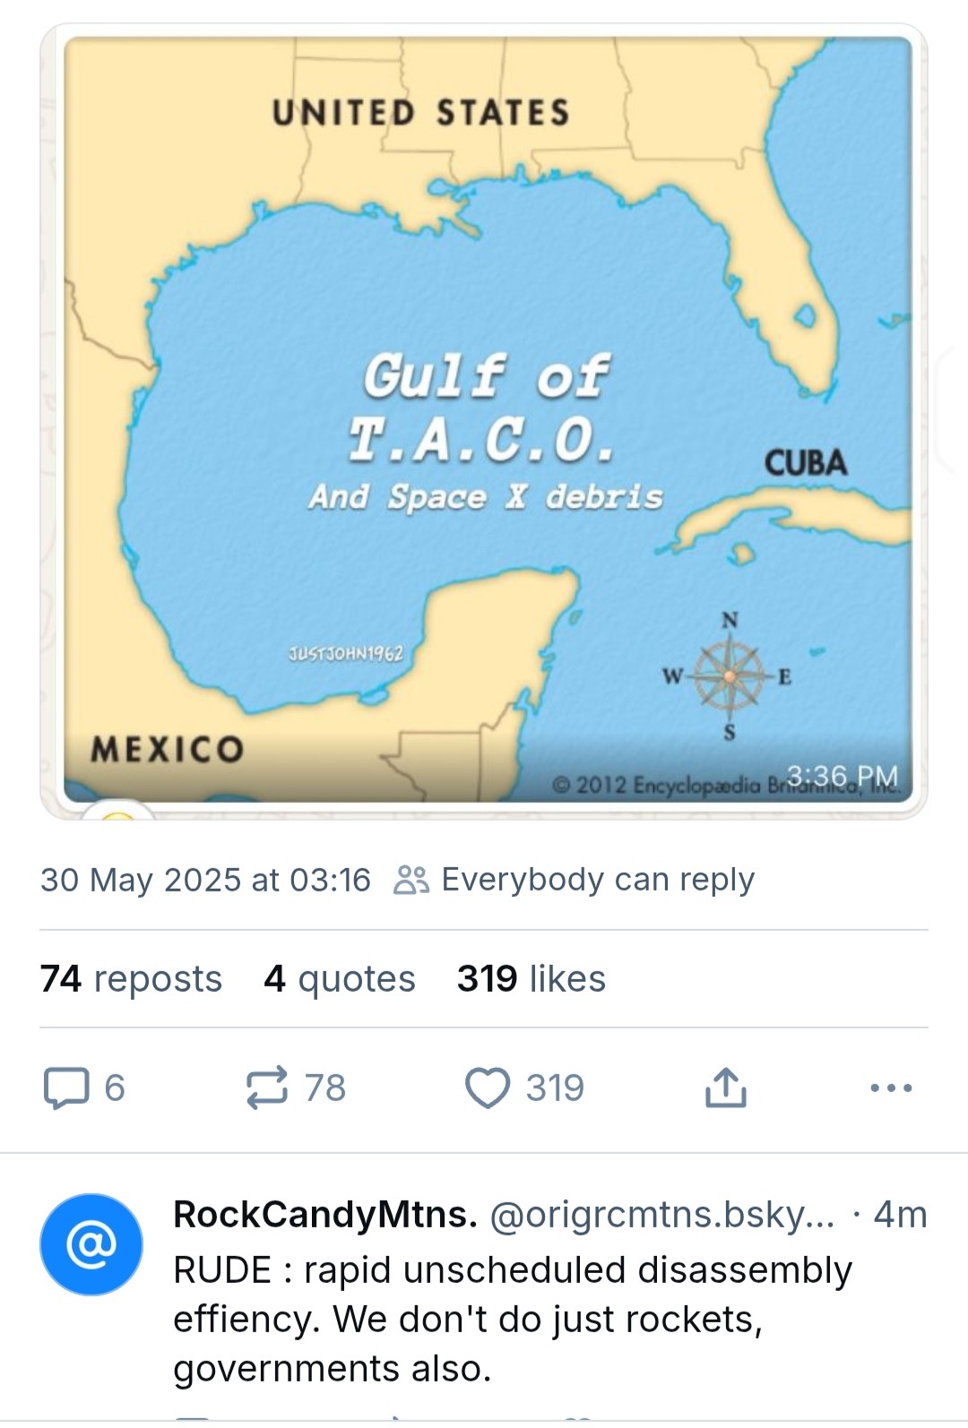This screenshot has width=968, height=1428.
Task: Tap the 6 reply count
Action: [114, 1088]
